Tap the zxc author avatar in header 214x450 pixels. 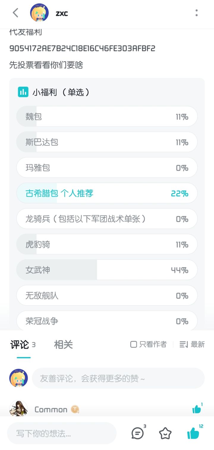coord(40,13)
